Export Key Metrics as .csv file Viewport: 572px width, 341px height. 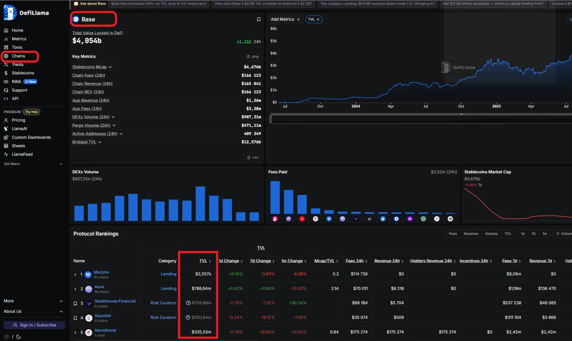[x=252, y=157]
